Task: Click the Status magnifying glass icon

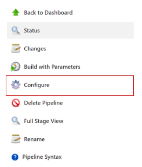Action: 16,30
